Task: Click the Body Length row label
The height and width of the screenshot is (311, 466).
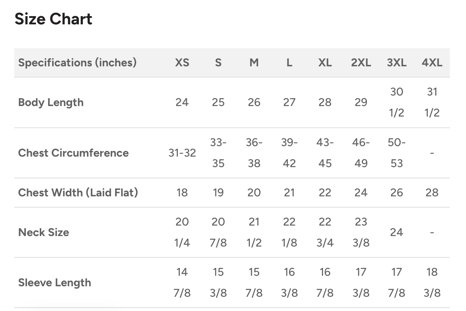Action: click(x=51, y=102)
